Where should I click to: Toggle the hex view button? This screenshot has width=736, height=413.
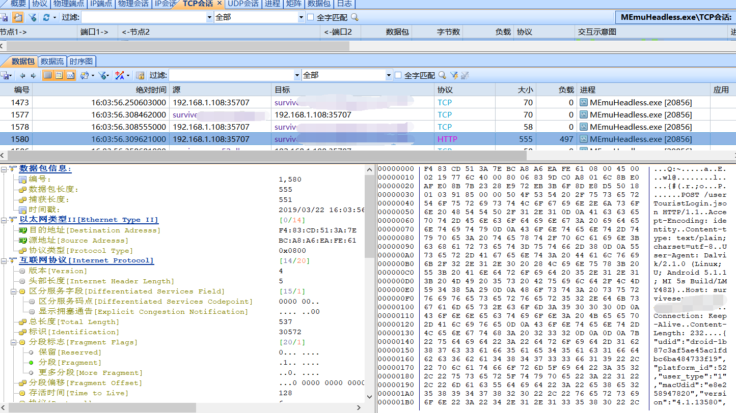pos(70,75)
